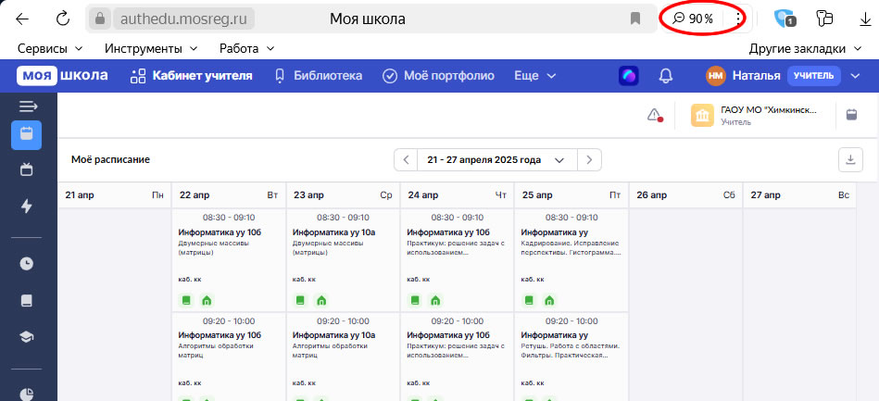Open the round purple assistant icon
This screenshot has width=879, height=401.
tap(628, 76)
